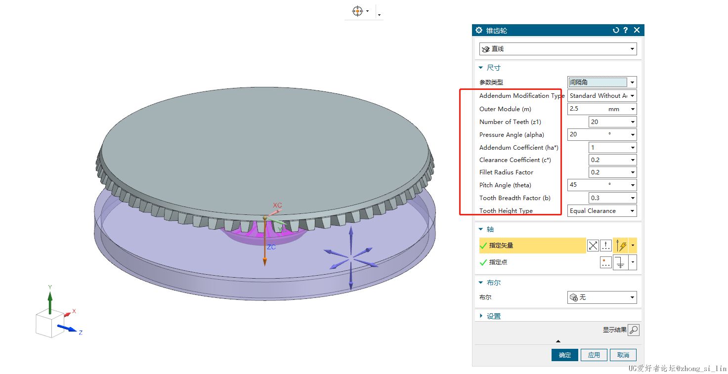Click the 'Pitch Angle (theta)' label
728x374 pixels.
pos(505,185)
